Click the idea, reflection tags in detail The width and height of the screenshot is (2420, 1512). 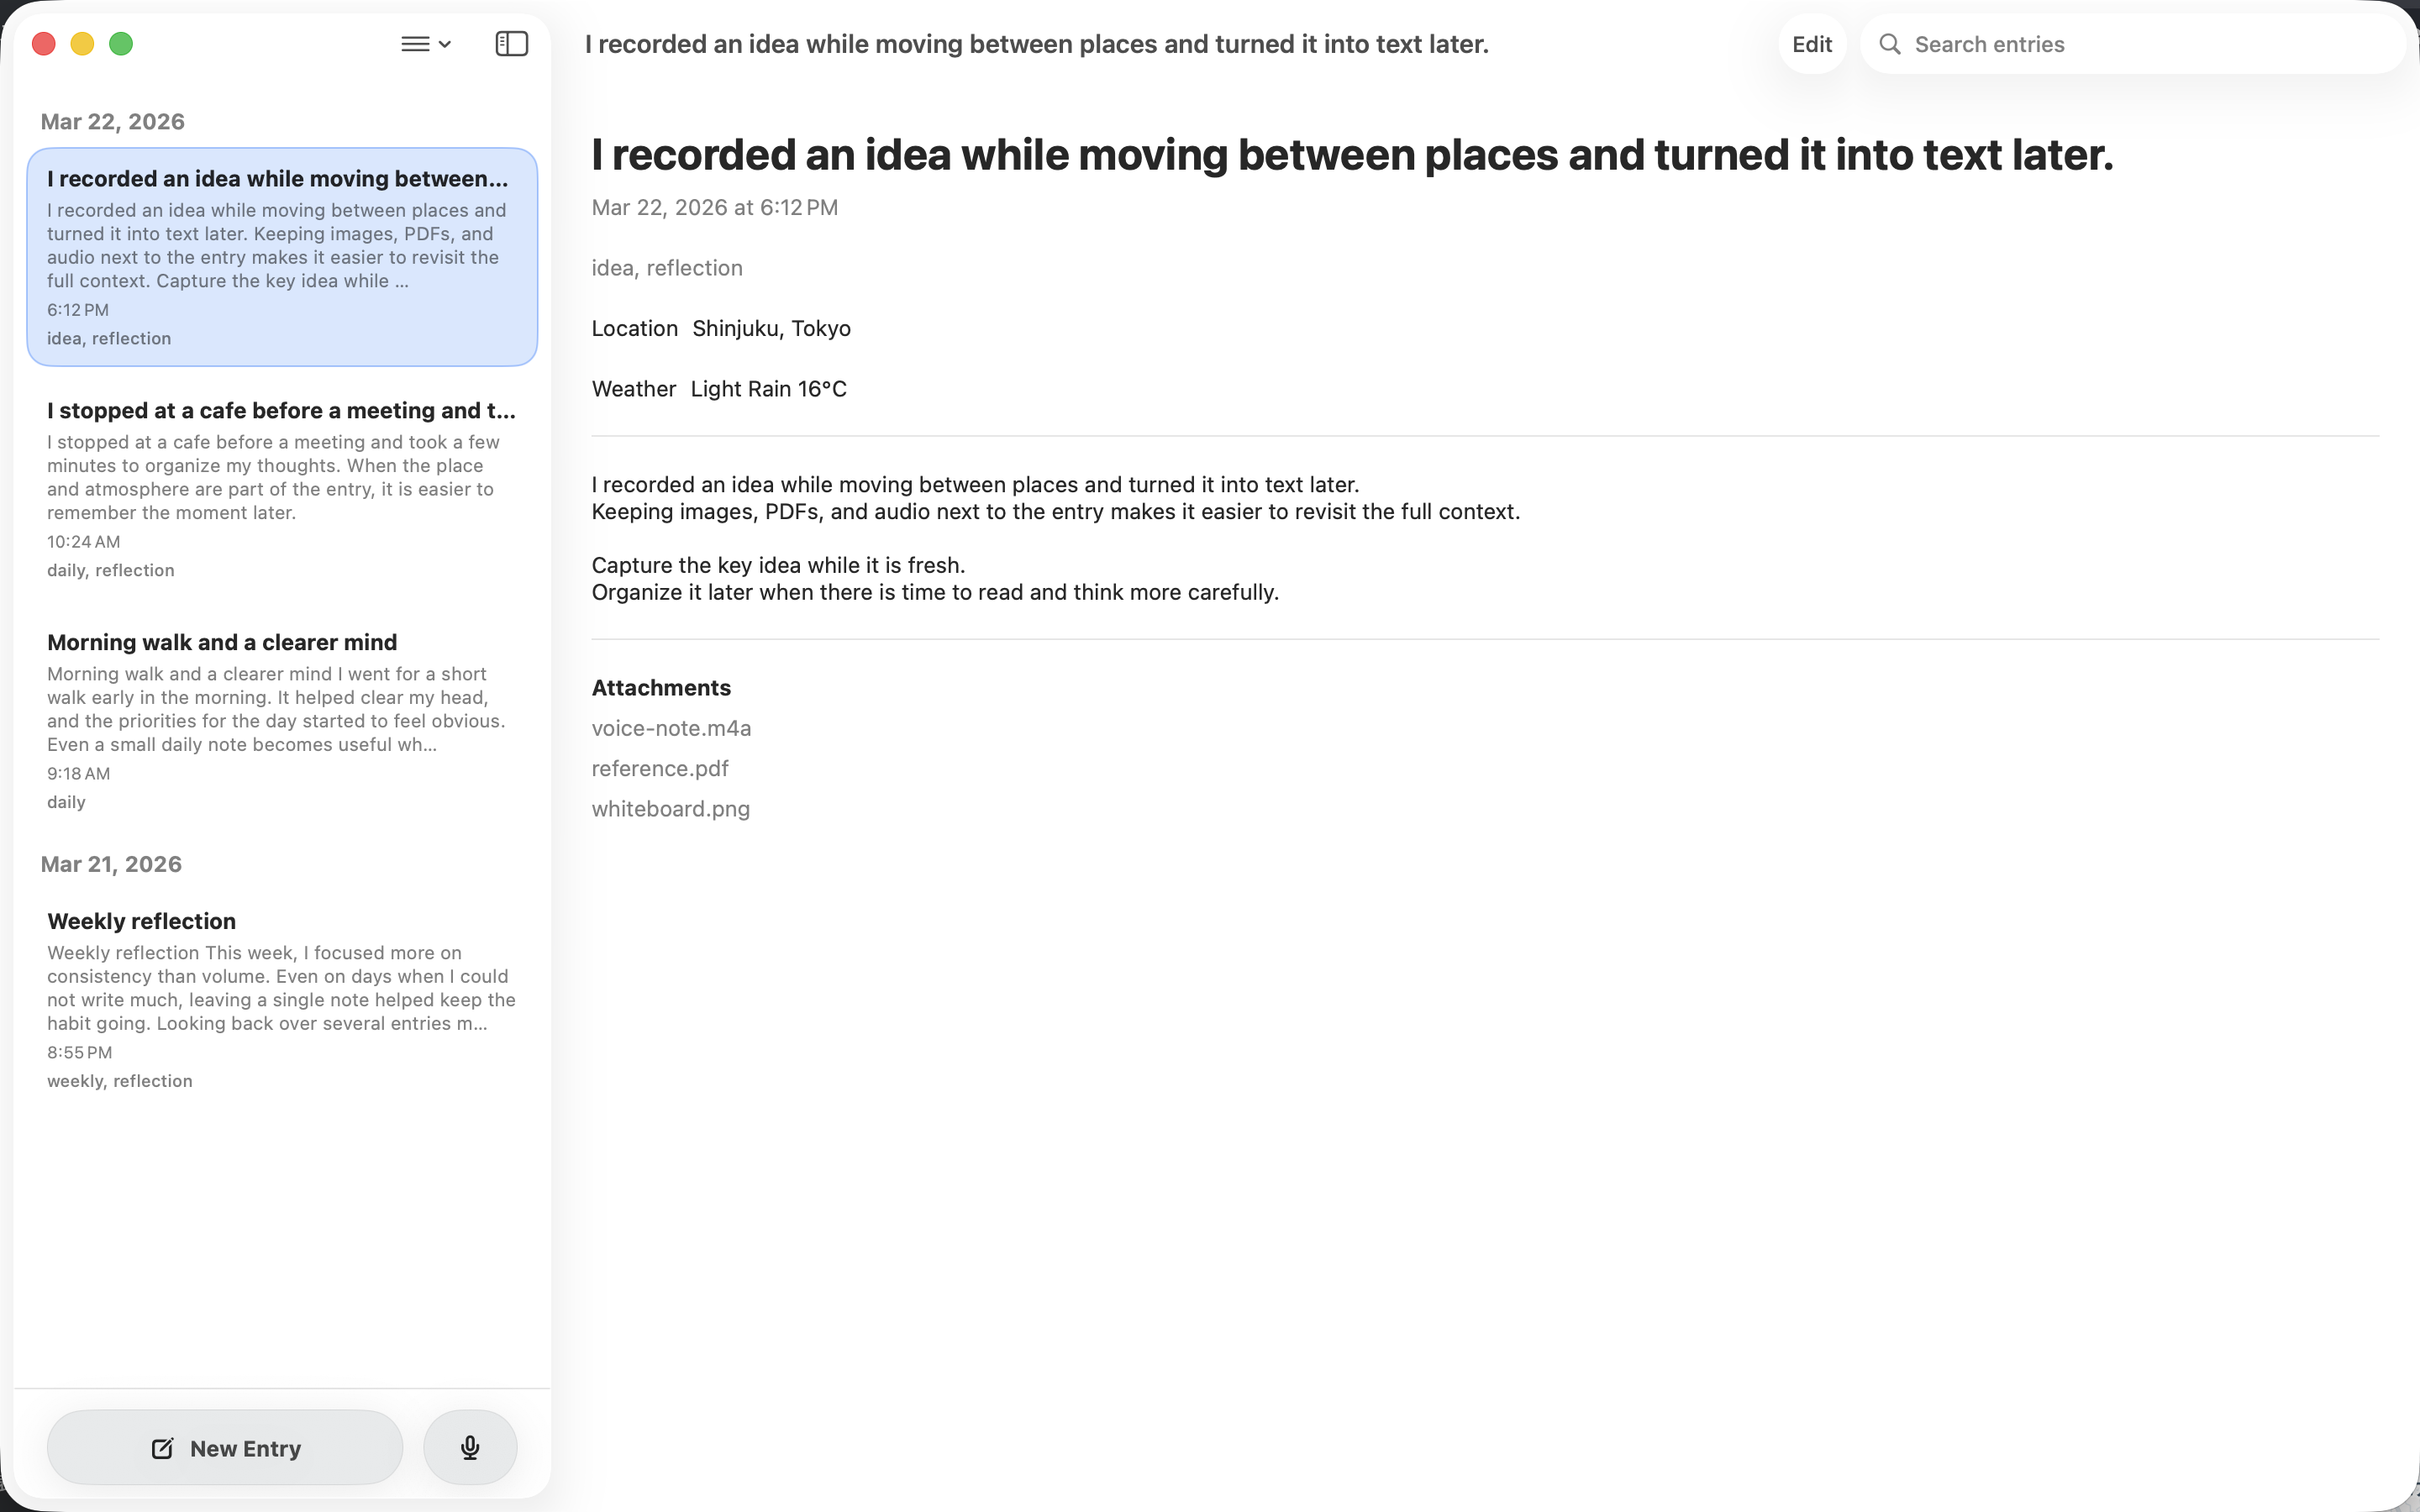coord(667,268)
